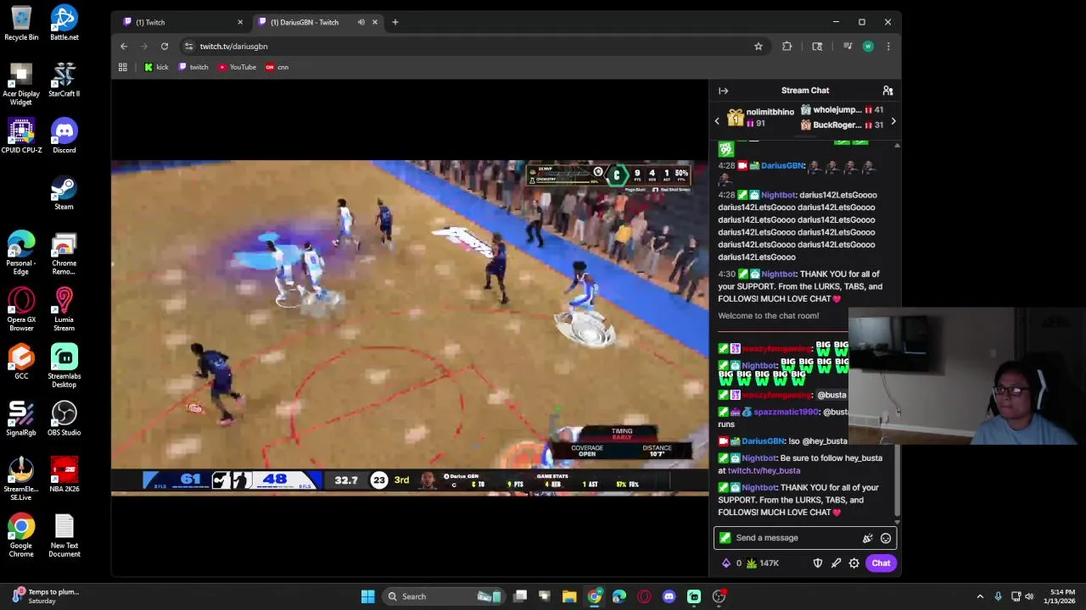Open Steam desktop shortcut

pyautogui.click(x=64, y=192)
